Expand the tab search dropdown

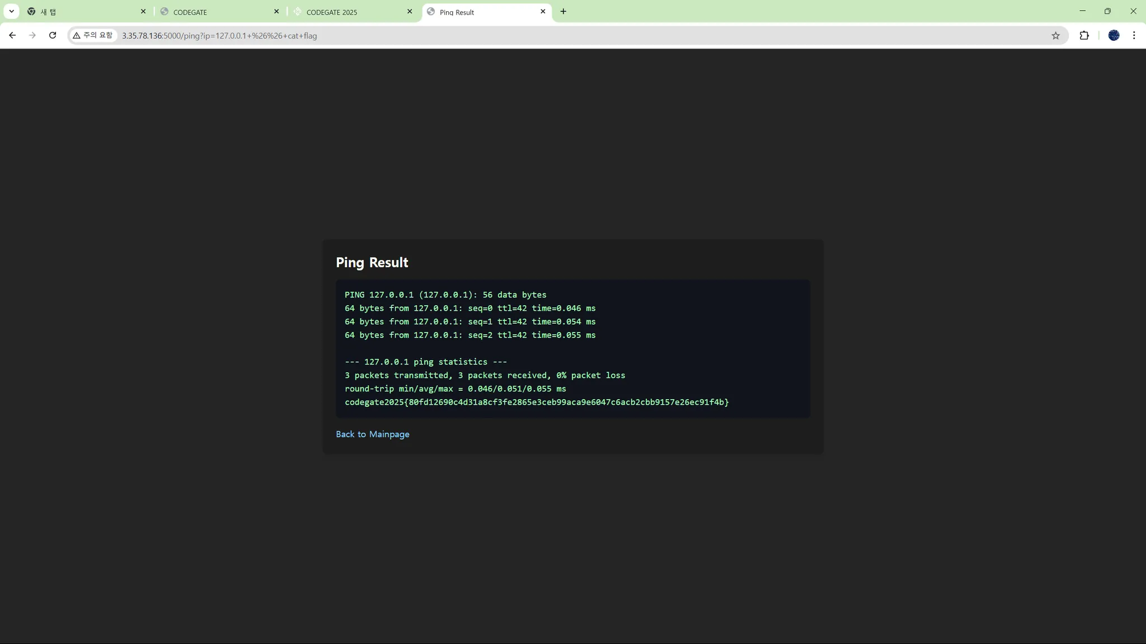[x=11, y=11]
